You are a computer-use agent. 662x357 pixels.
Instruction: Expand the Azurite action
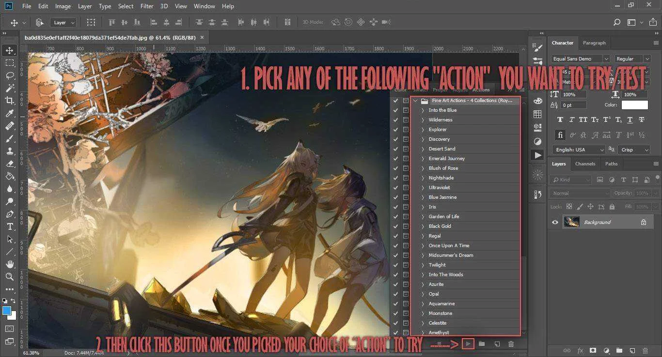(x=423, y=284)
